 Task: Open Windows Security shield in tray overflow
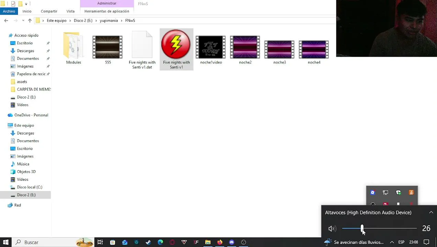point(398,192)
